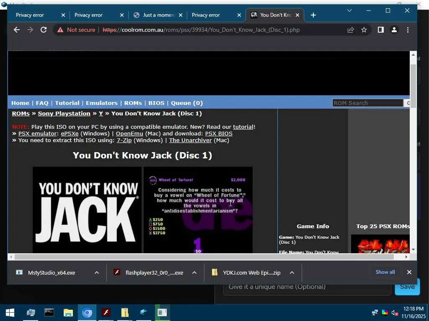429x321 pixels.
Task: Open downloaded YDKJ.com Web Epi zip
Action: coord(251,273)
